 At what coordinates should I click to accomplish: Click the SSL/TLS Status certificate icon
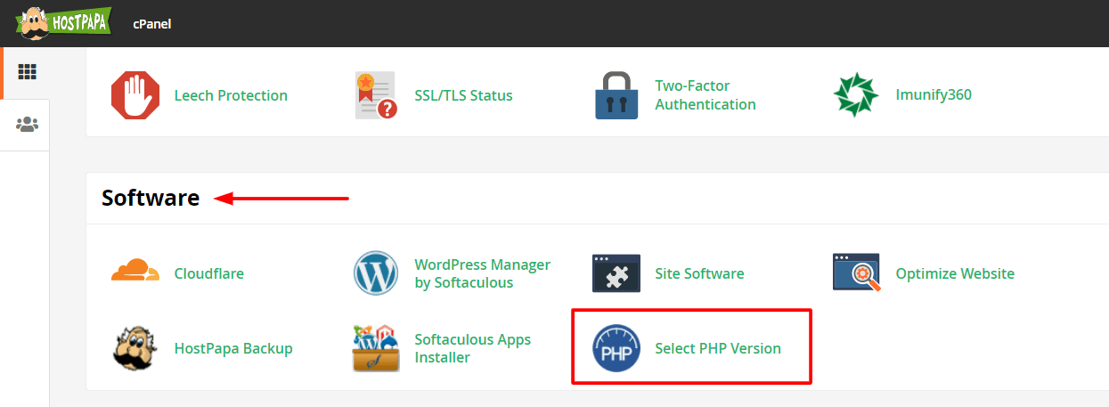(375, 95)
